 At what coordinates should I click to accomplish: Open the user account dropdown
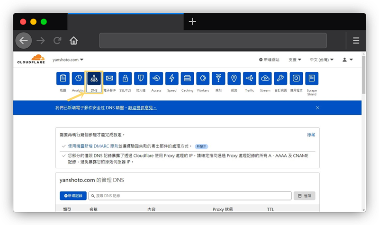(x=348, y=60)
